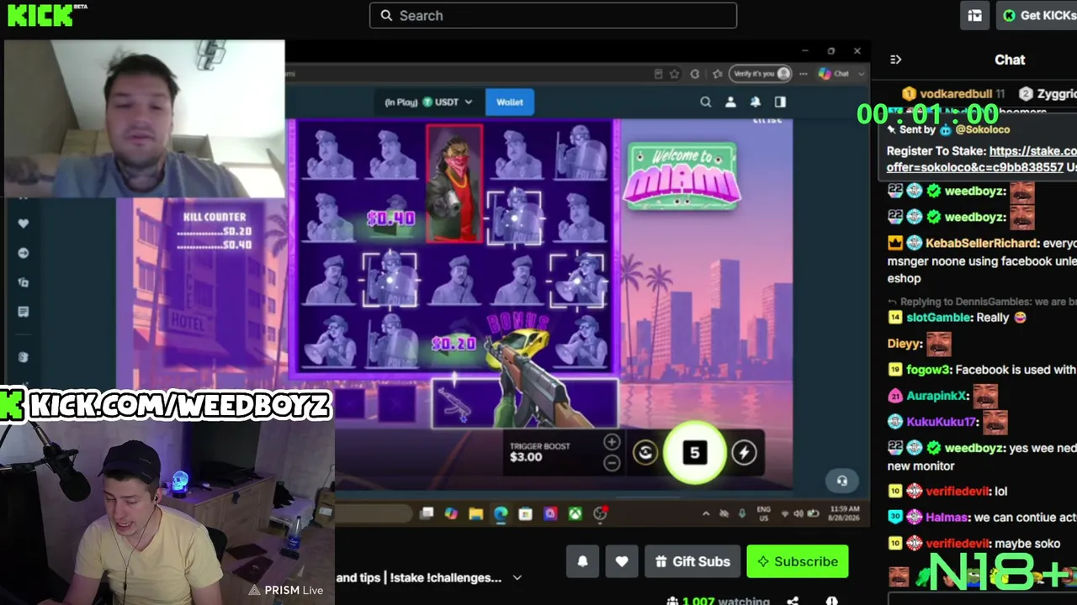Click the Gift Subs button
The image size is (1077, 605).
click(x=692, y=561)
